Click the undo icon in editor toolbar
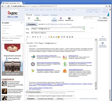 tap(27, 37)
